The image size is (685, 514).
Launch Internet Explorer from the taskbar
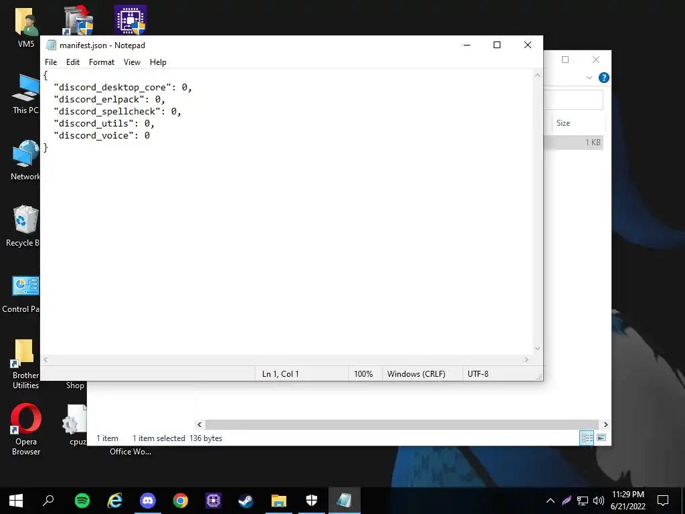[x=115, y=501]
